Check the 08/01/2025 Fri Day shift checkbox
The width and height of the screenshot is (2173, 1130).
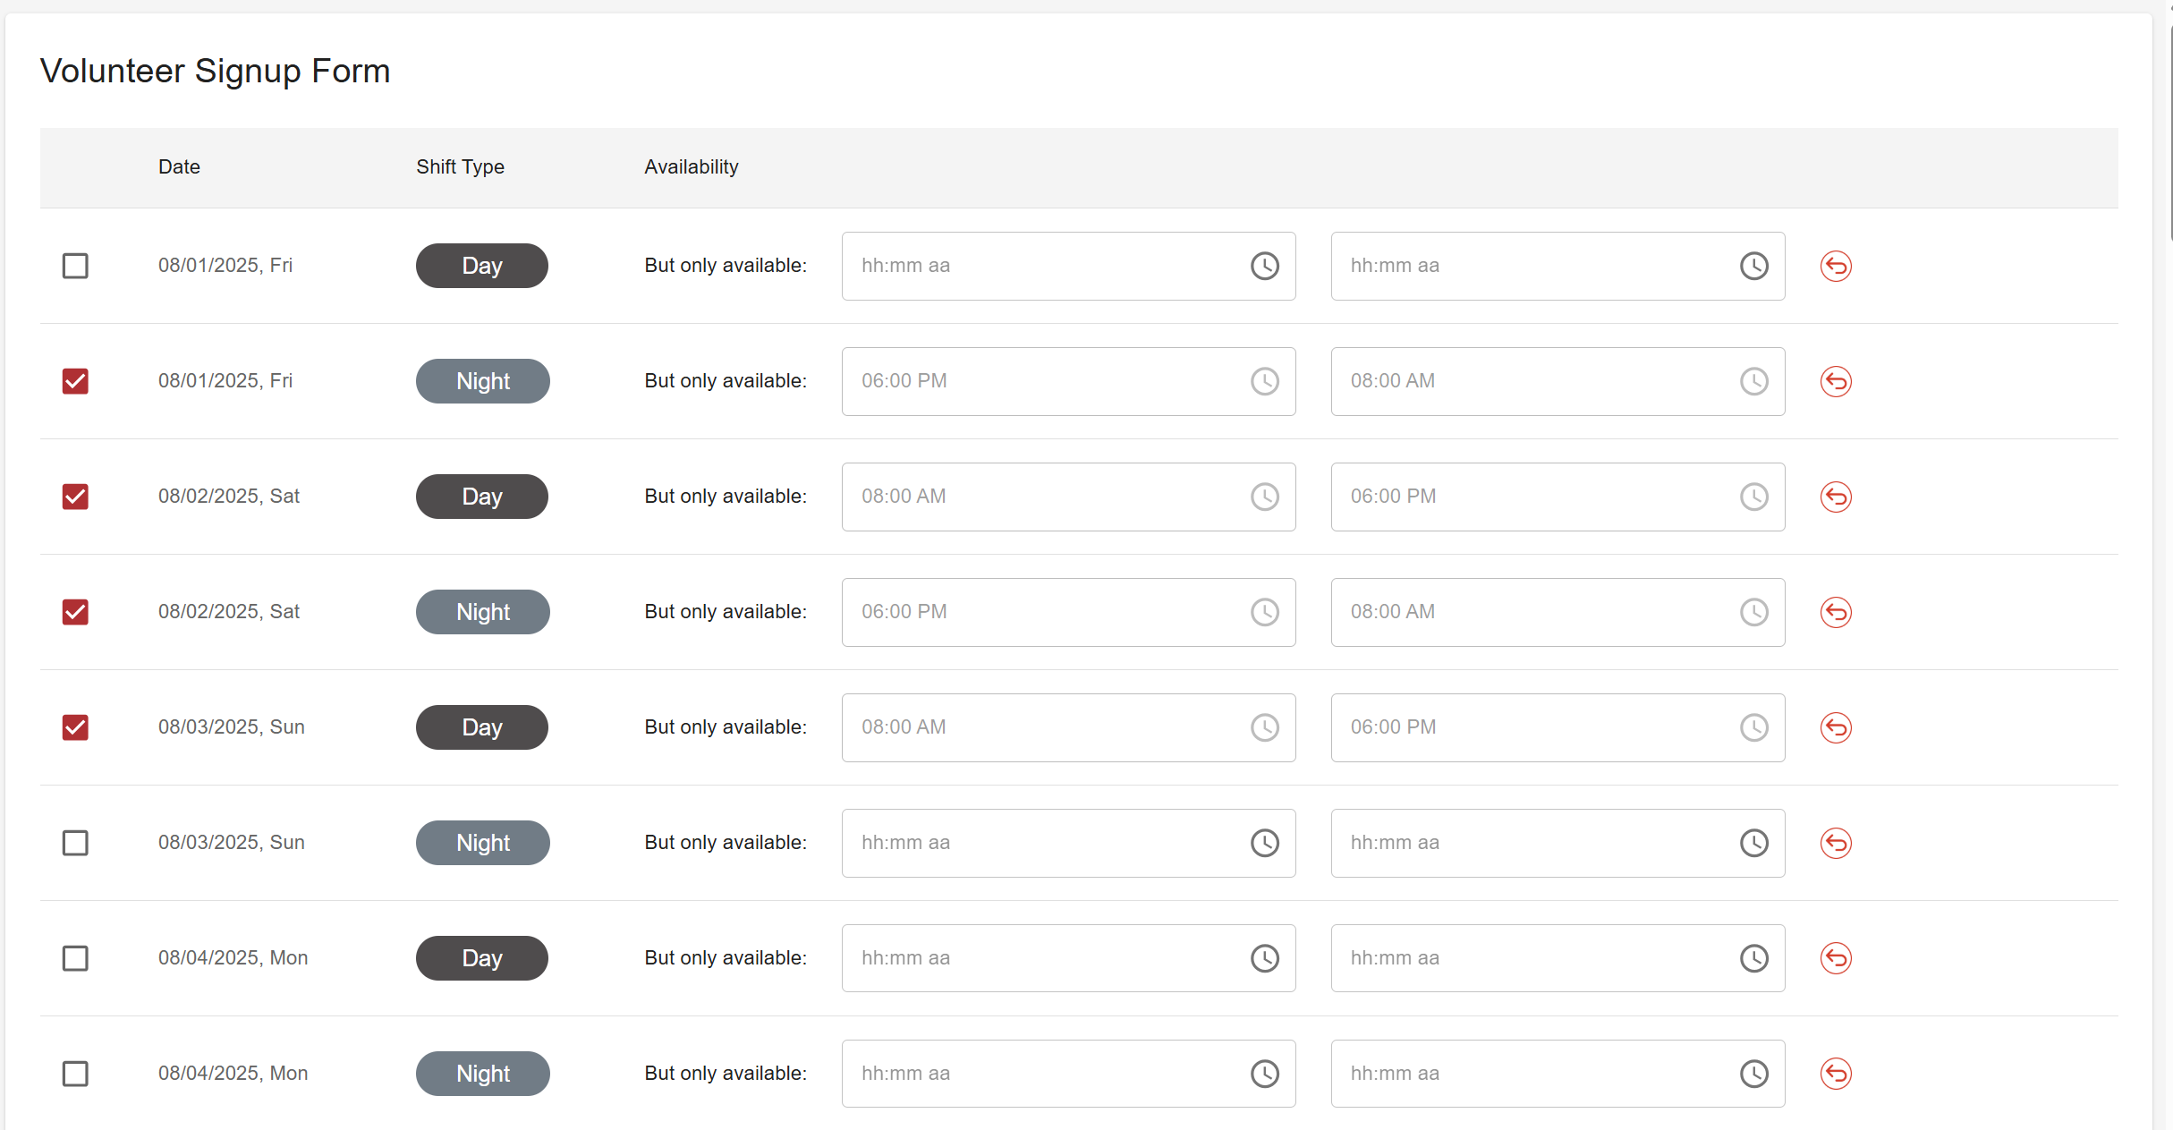click(75, 266)
